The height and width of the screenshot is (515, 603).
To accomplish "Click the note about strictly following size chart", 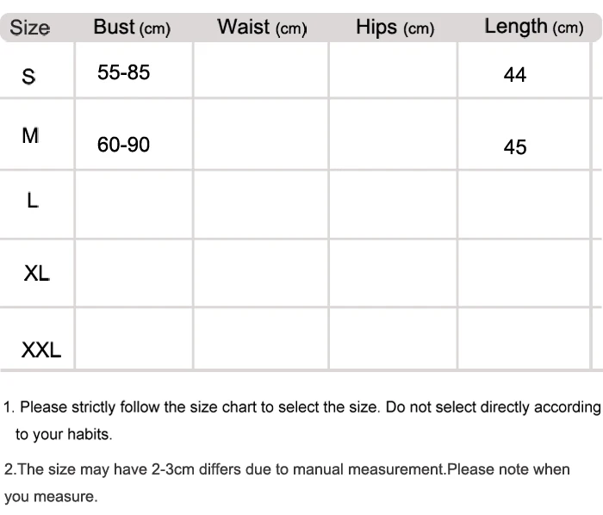I will point(301,420).
